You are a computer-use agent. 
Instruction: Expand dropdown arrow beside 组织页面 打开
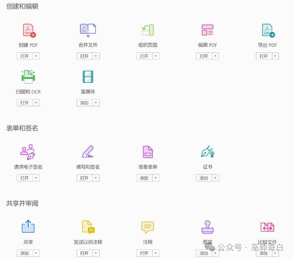156,56
